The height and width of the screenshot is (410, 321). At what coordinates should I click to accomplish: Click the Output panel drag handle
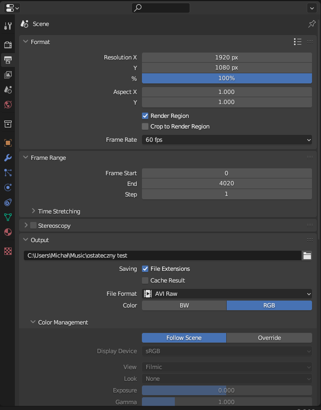pos(310,240)
